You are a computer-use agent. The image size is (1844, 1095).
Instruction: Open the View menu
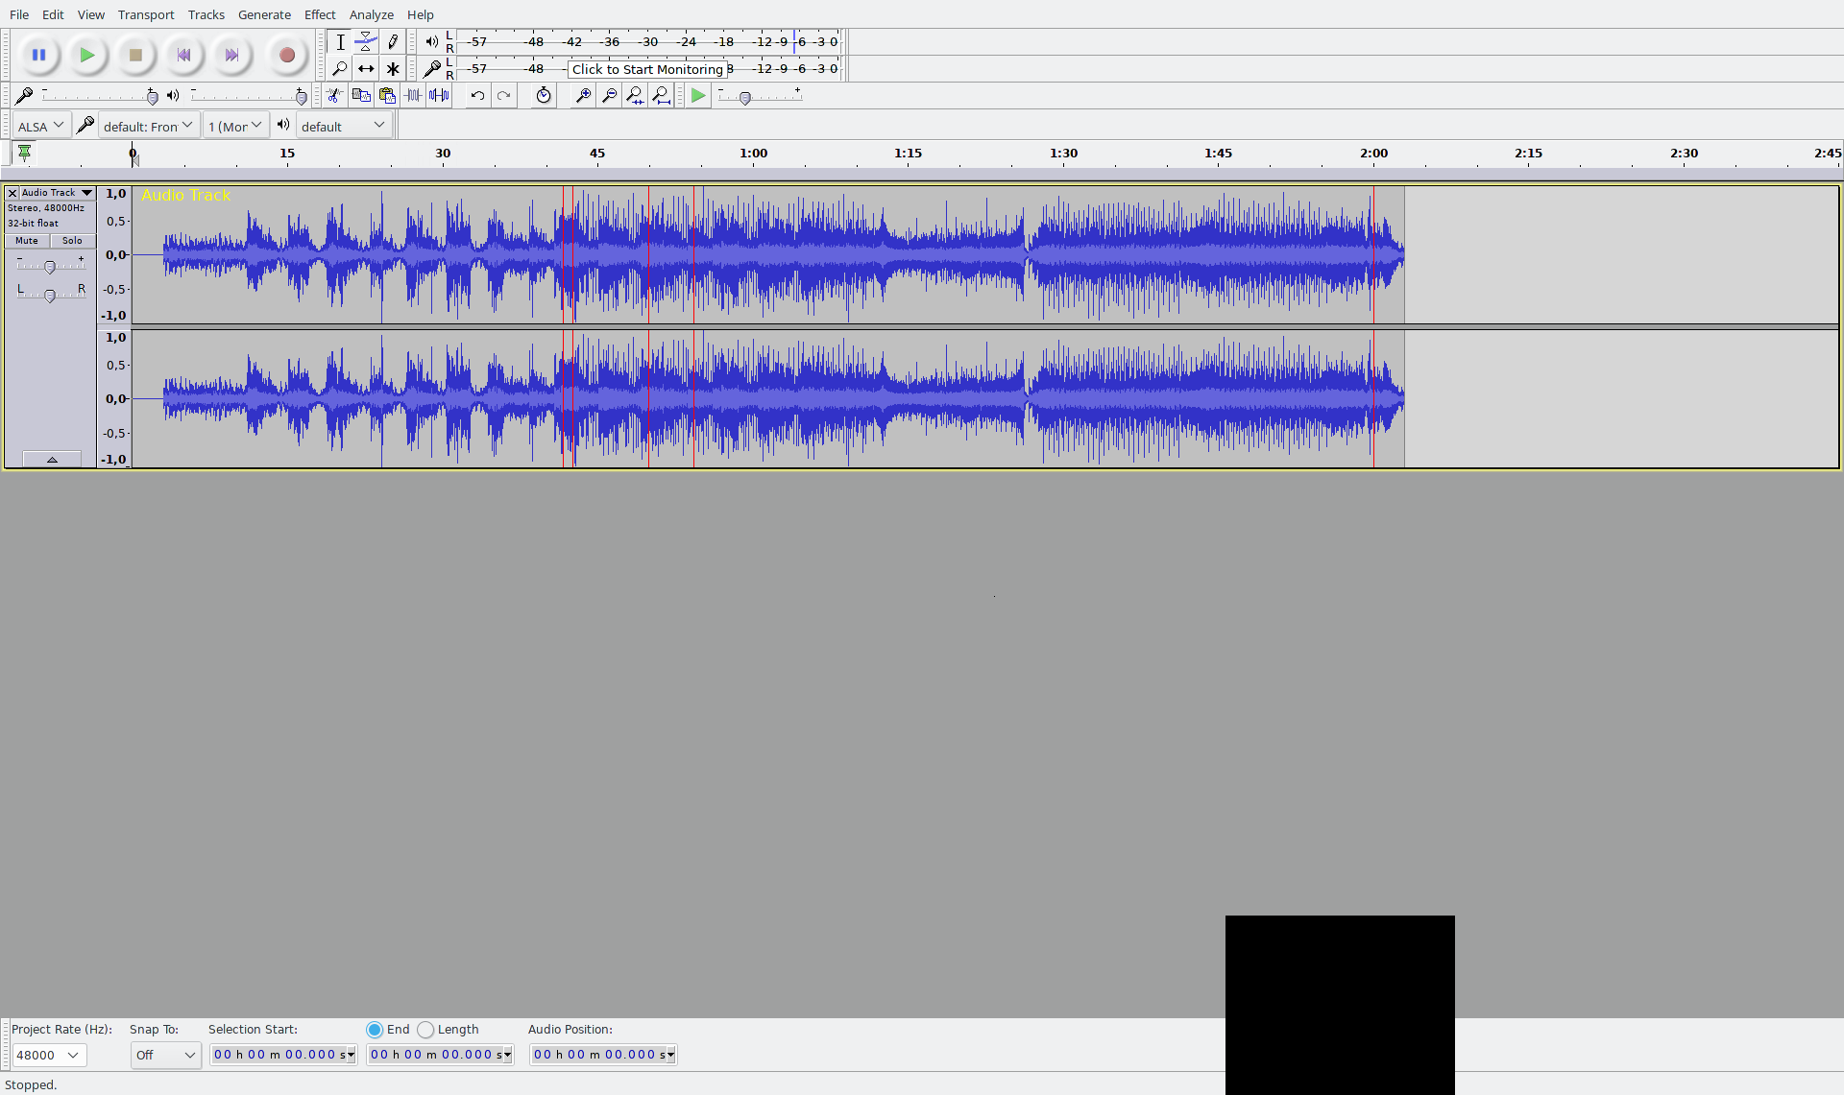(91, 14)
